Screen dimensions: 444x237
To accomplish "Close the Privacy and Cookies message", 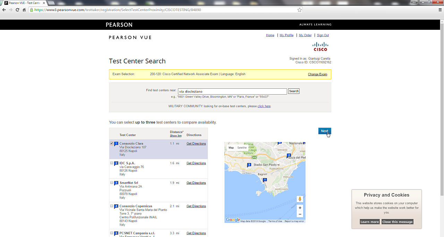I will point(398,222).
